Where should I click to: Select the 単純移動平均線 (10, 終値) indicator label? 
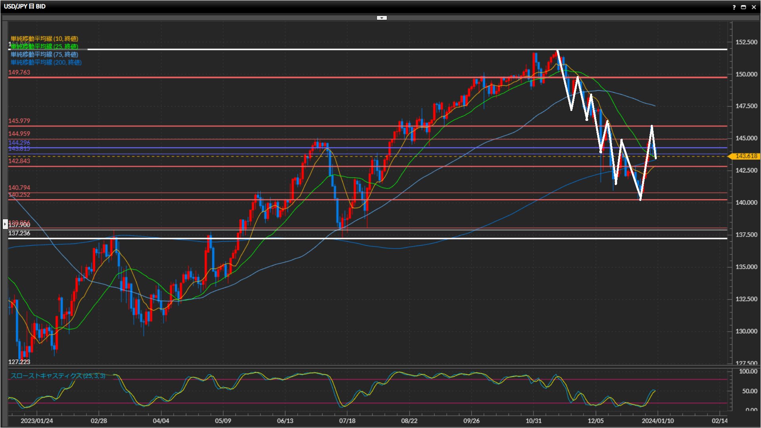coord(44,38)
